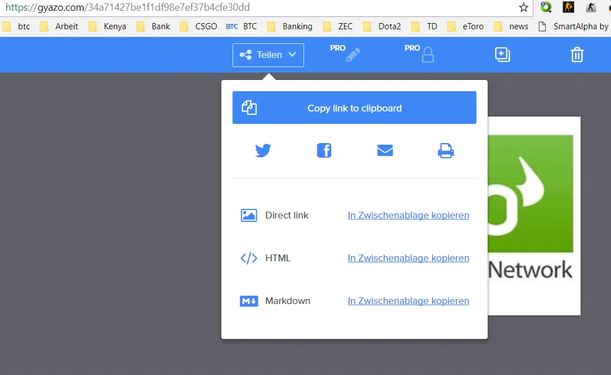This screenshot has height=375, width=611.
Task: Bookmark page with the star icon
Action: coord(523,7)
